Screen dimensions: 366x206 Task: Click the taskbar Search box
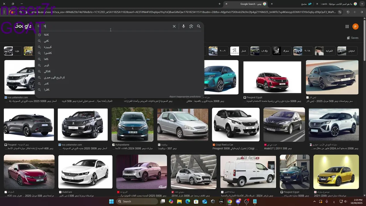[137, 201]
